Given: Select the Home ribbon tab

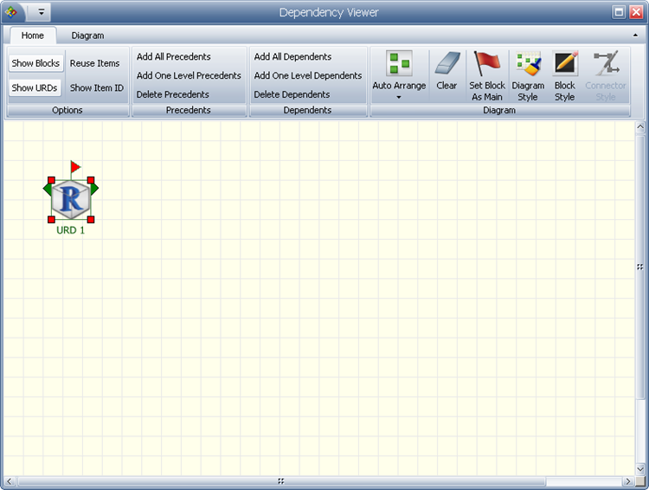Looking at the screenshot, I should pyautogui.click(x=33, y=35).
